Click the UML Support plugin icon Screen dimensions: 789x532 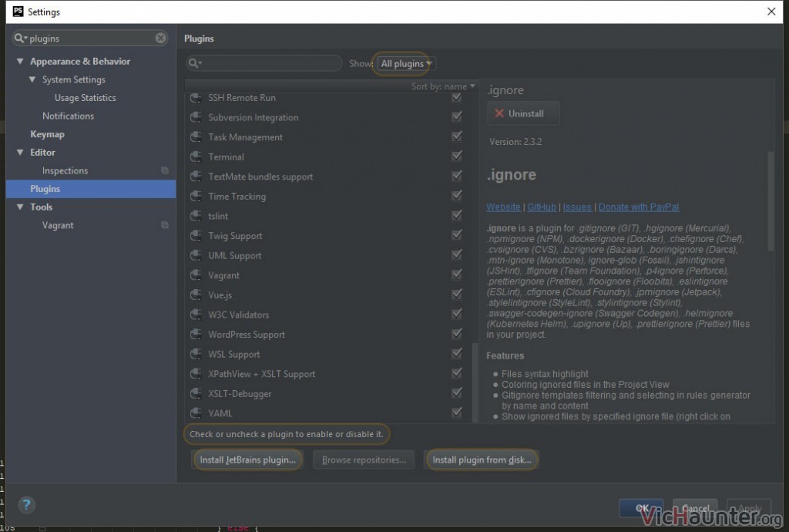pyautogui.click(x=196, y=255)
